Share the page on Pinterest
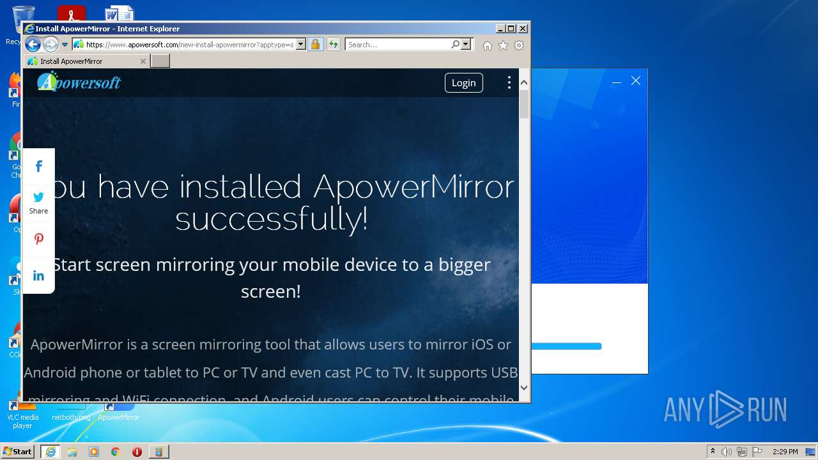The width and height of the screenshot is (818, 460). 39,239
